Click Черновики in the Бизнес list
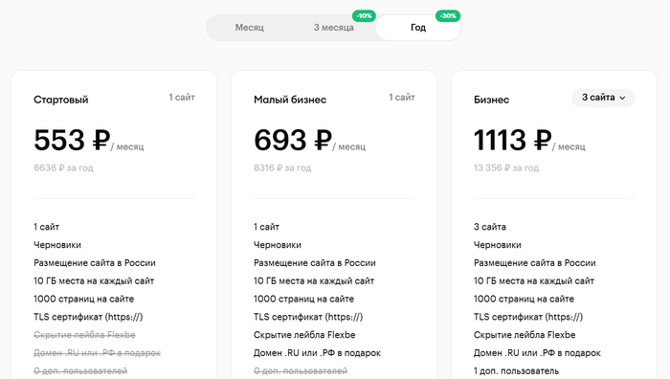Screen dimensions: 670x379 click(498, 245)
